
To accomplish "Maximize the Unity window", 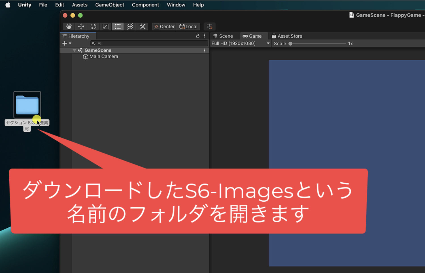I will coord(80,15).
